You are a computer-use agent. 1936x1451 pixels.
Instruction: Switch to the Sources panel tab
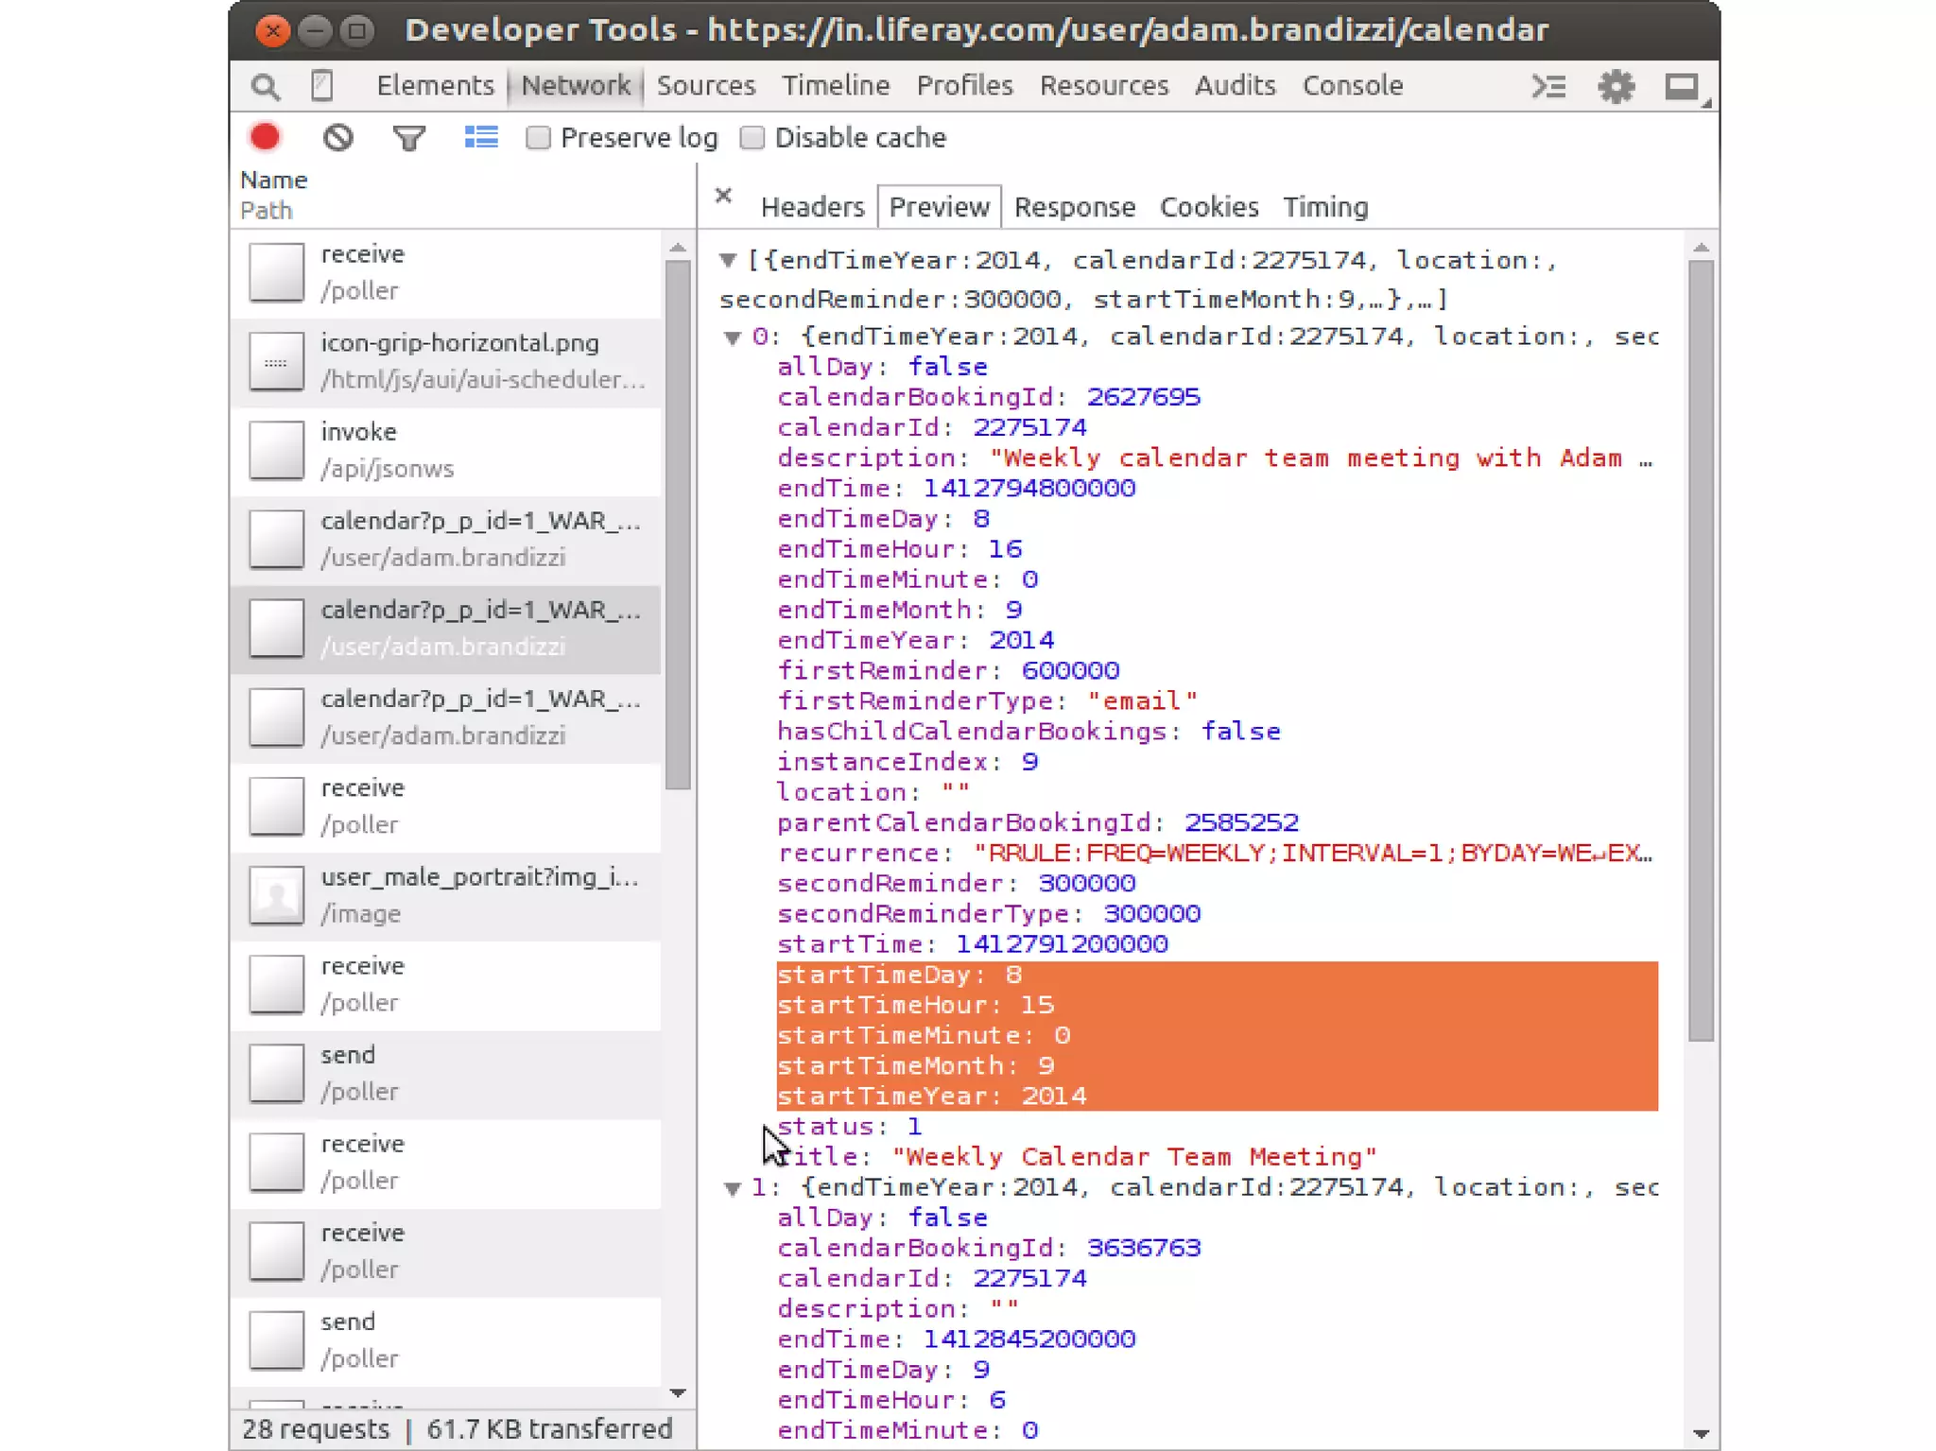[x=705, y=86]
